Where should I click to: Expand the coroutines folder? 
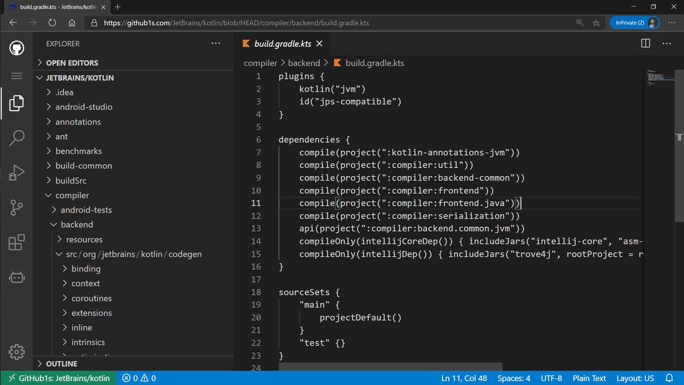pyautogui.click(x=134, y=298)
